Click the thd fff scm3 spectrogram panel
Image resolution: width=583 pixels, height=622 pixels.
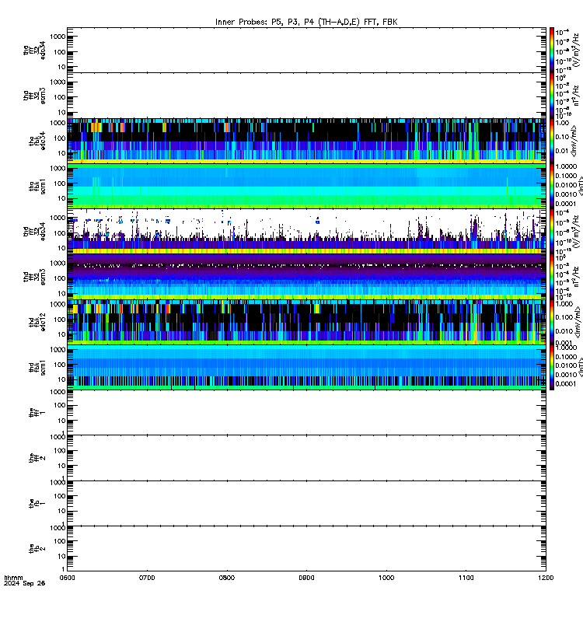coord(306,277)
